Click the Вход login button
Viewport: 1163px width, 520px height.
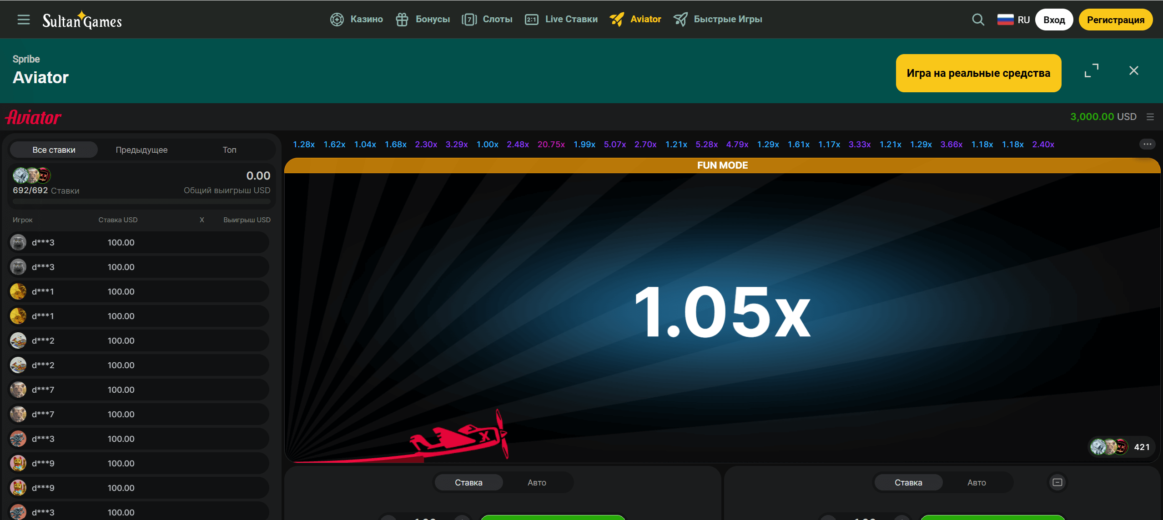click(1054, 20)
